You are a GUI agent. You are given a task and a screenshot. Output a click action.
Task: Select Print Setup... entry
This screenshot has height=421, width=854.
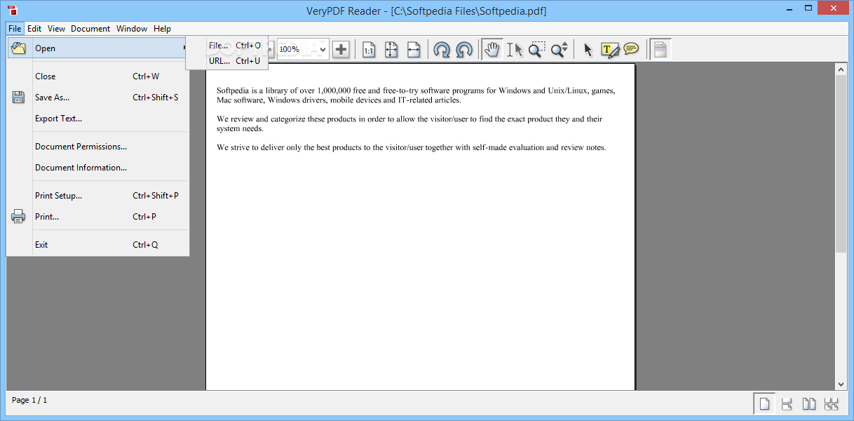point(98,196)
